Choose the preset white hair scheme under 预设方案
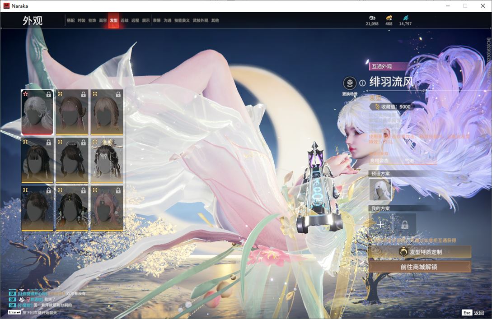Image resolution: width=492 pixels, height=319 pixels. click(380, 190)
